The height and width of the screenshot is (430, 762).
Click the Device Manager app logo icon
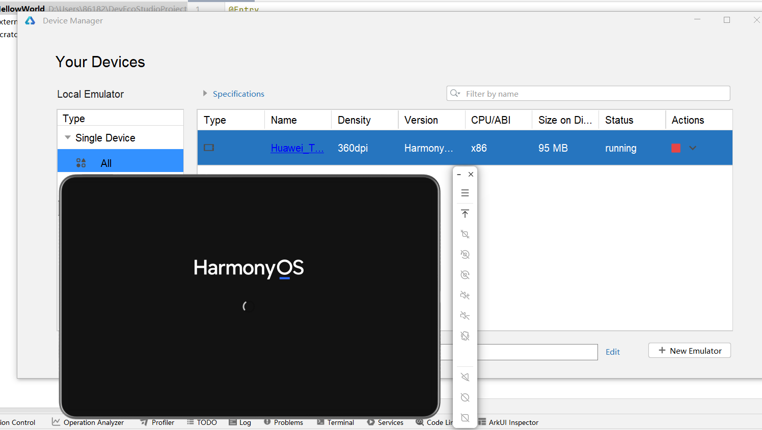point(30,20)
